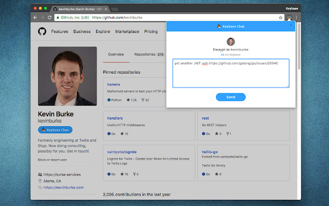The image size is (329, 206).
Task: Close the kevinburke browser tab
Action: point(106,9)
